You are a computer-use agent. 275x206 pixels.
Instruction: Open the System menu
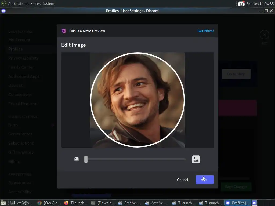click(48, 3)
